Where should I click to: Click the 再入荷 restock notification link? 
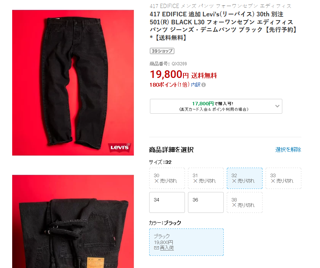[x=167, y=248]
